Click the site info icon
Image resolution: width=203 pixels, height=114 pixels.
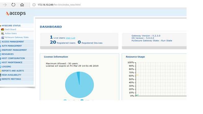coord(34,5)
